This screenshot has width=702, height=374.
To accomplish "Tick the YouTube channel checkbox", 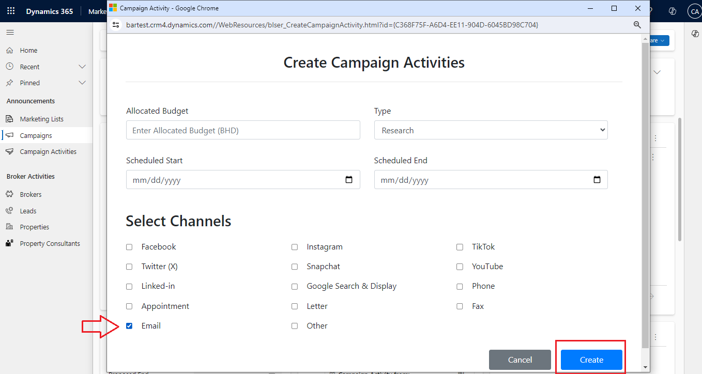I will click(x=460, y=267).
